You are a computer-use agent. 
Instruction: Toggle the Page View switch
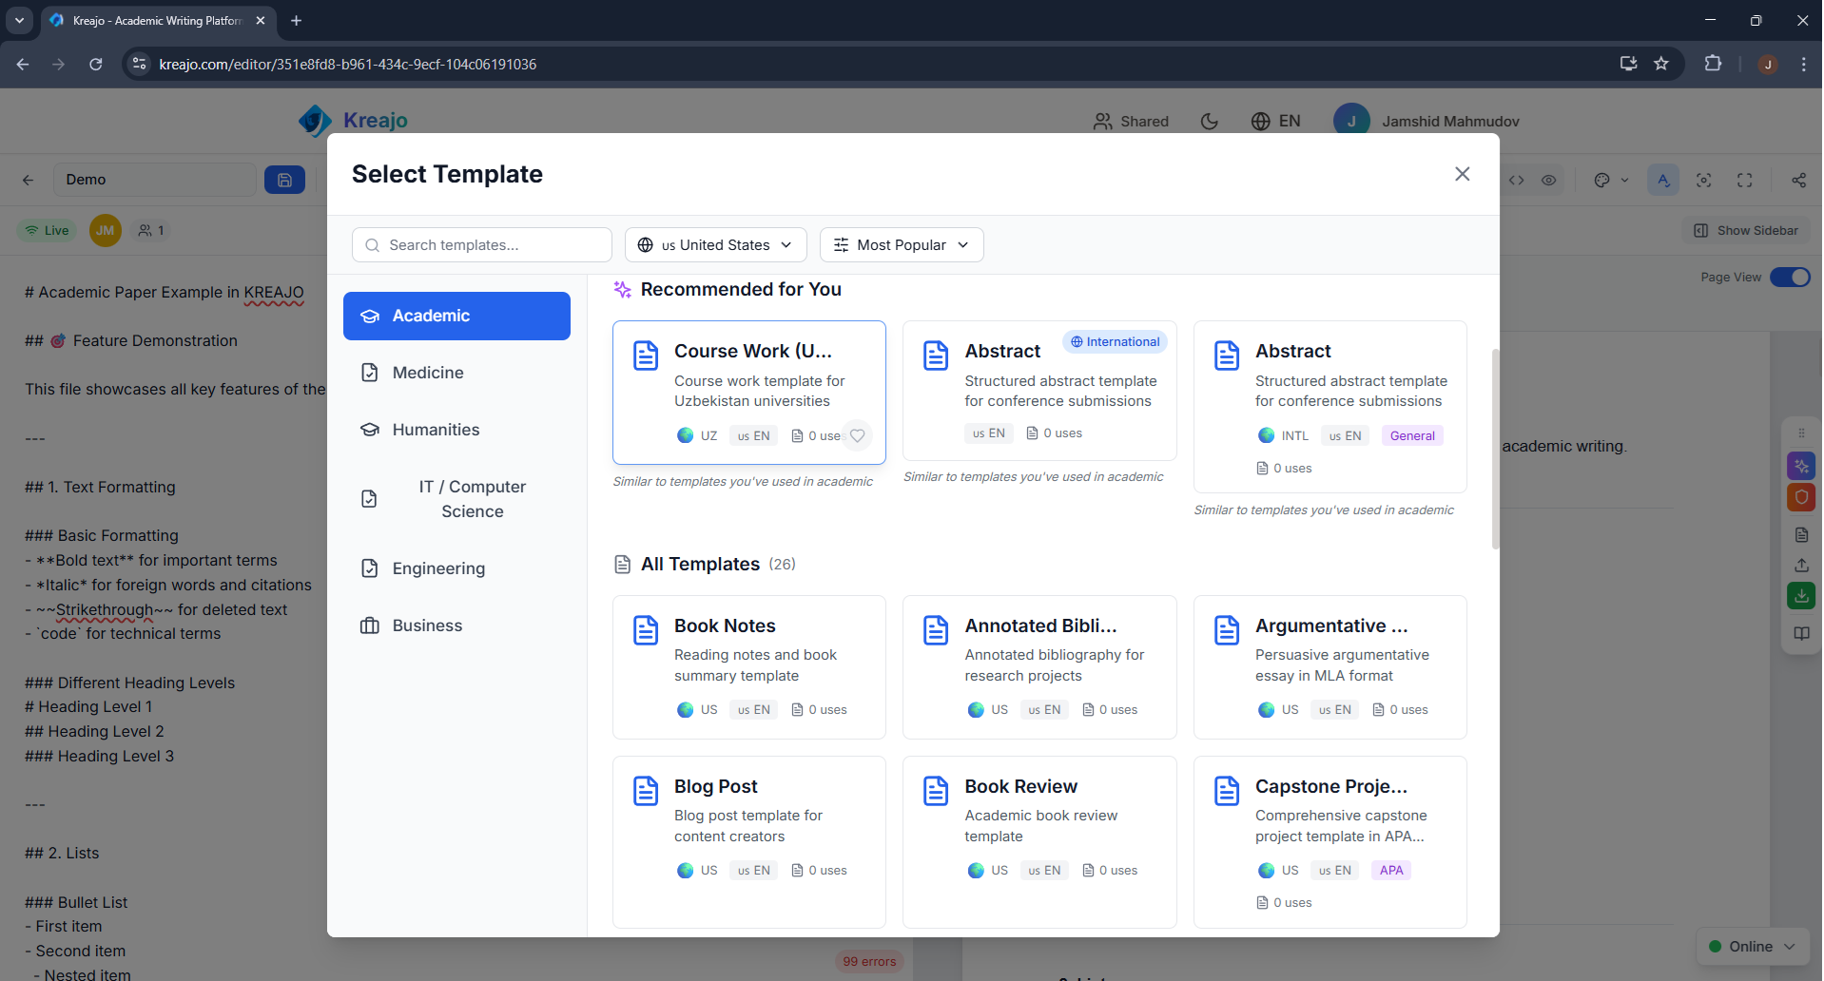click(1792, 277)
